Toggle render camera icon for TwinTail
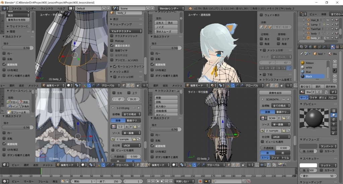This screenshot has height=184, width=343. pyautogui.click(x=337, y=29)
